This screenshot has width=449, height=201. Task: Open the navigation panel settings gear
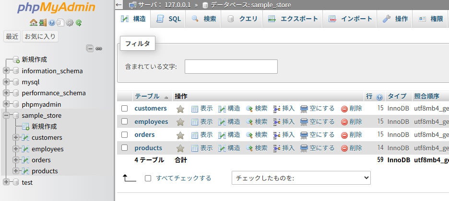coord(70,22)
